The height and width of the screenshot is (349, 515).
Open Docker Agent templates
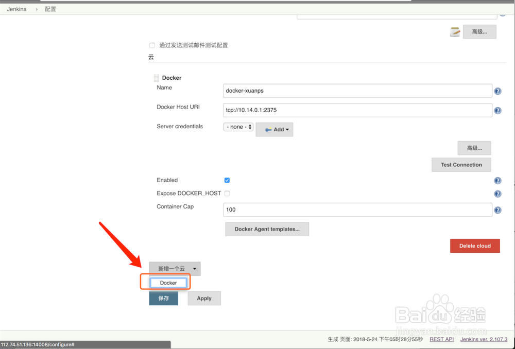(267, 229)
